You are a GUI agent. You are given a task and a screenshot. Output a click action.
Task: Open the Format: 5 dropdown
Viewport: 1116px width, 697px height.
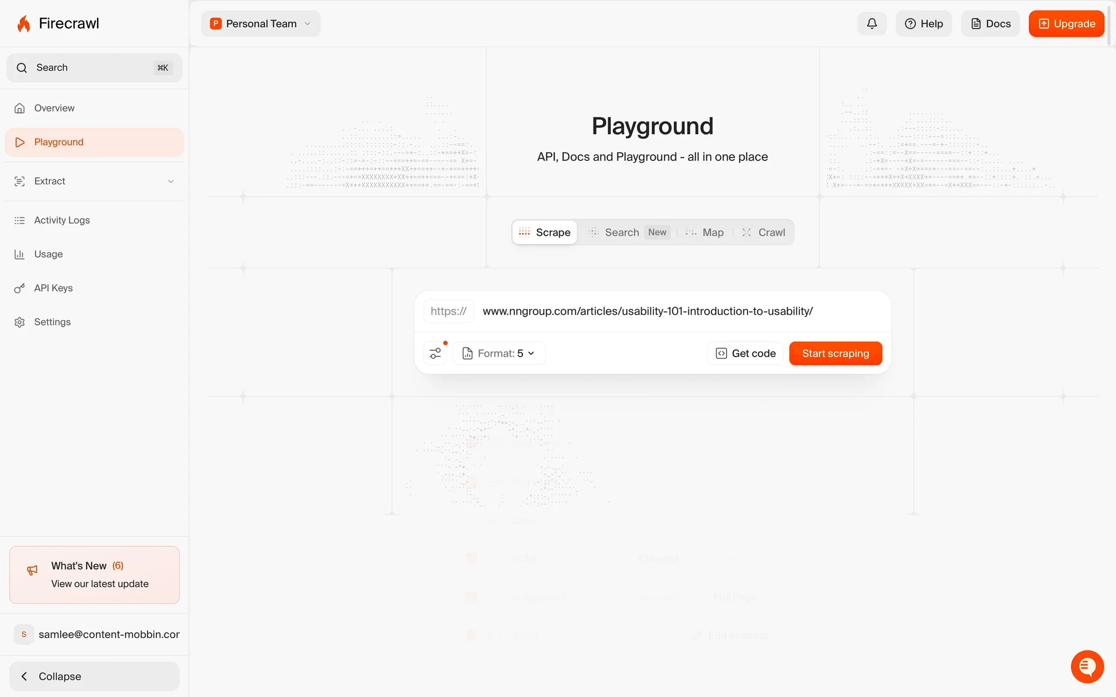pos(499,353)
